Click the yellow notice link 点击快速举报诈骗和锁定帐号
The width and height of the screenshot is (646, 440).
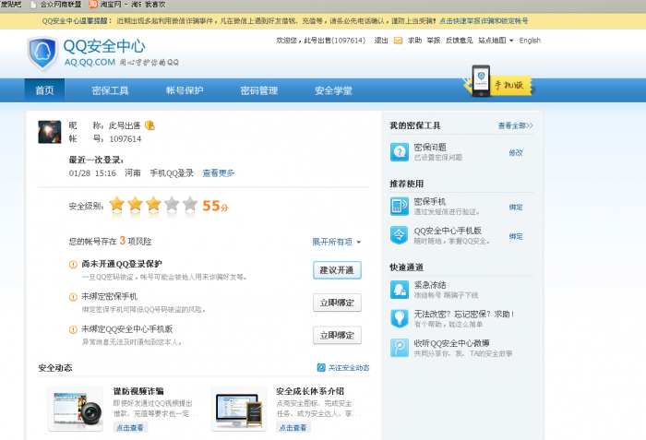(x=484, y=21)
